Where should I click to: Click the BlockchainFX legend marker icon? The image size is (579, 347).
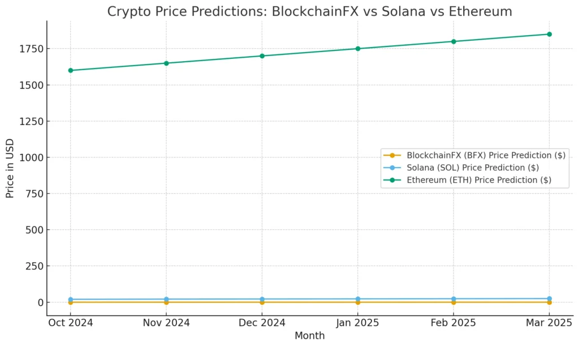[x=392, y=155]
